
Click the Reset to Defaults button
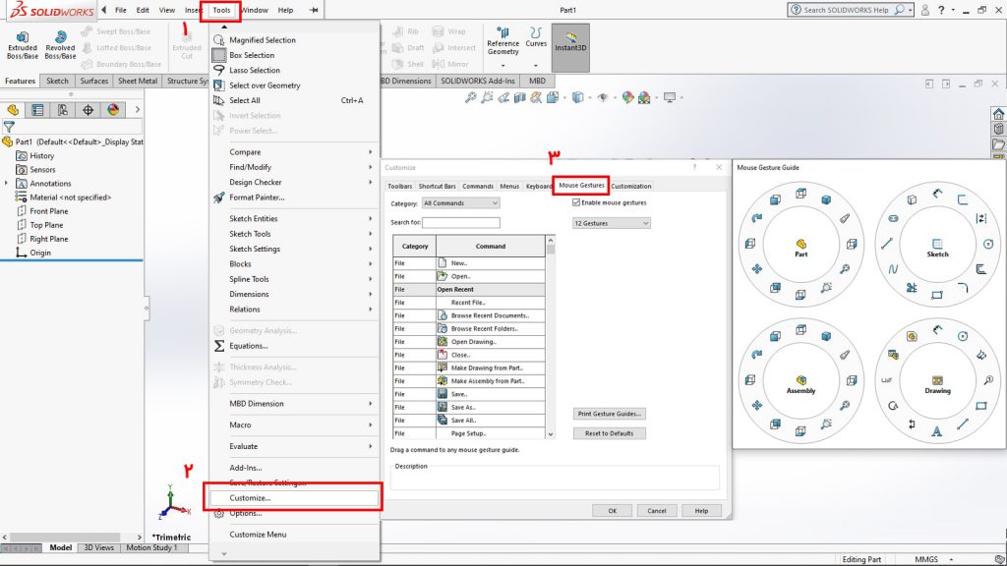click(609, 433)
